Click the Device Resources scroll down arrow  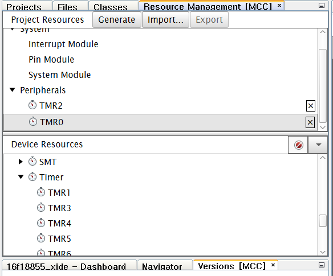[323, 252]
